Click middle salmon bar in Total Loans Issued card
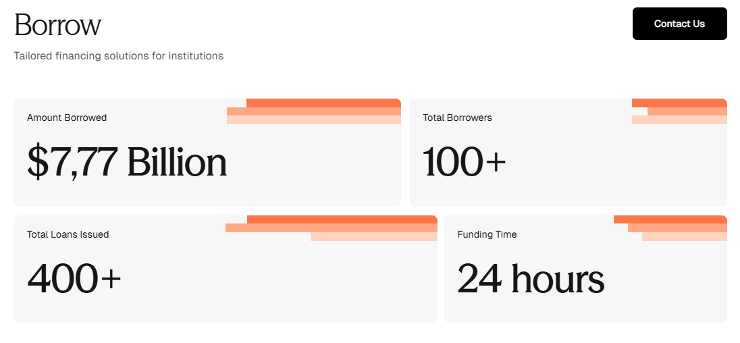740x343 pixels. point(331,228)
